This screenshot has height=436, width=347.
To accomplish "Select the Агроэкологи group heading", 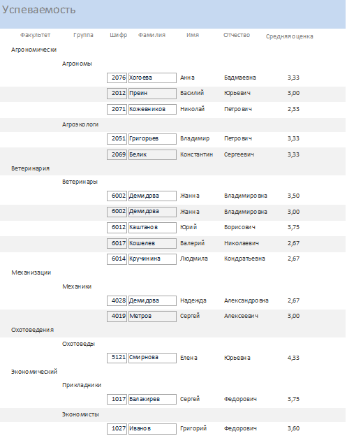I will 80,124.
